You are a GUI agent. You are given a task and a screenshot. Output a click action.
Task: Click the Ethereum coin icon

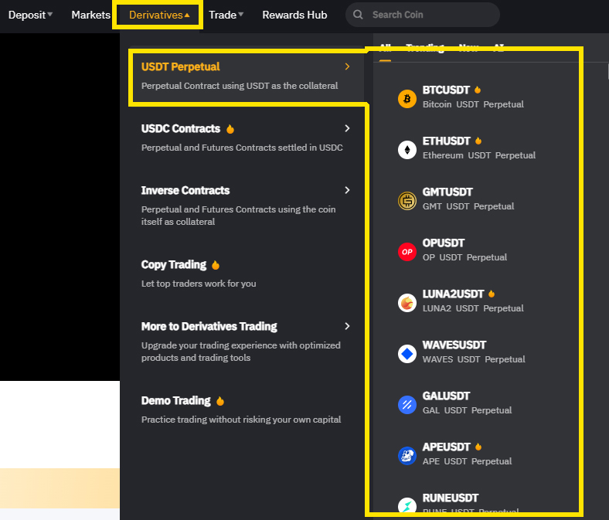point(407,150)
